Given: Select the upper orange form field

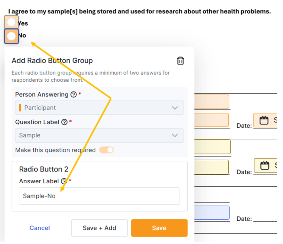Looking at the screenshot, I should click(212, 102).
